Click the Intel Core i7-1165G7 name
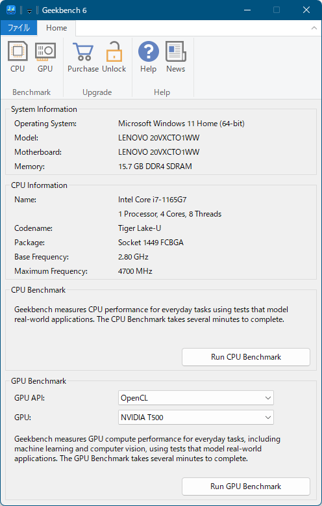The height and width of the screenshot is (506, 322). tap(153, 200)
